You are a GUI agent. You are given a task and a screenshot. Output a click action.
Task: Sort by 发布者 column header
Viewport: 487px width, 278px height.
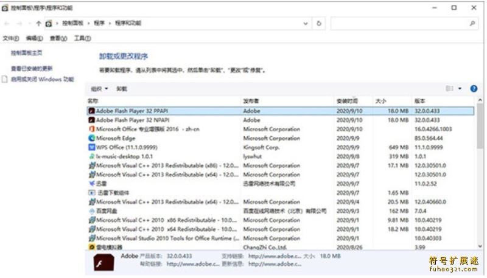point(251,101)
